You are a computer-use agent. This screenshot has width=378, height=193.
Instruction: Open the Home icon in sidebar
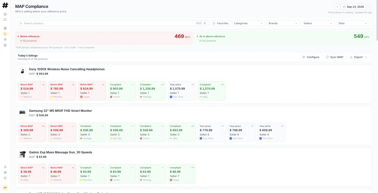[5, 14]
